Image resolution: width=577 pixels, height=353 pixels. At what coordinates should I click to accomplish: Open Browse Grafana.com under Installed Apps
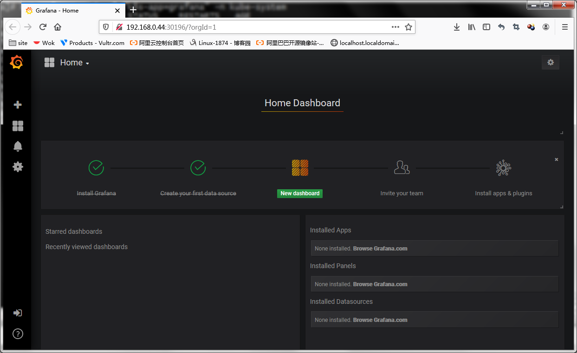(380, 249)
